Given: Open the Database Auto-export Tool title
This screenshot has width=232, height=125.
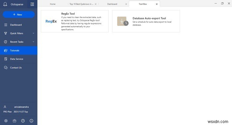Looking at the screenshot, I should coord(149,18).
